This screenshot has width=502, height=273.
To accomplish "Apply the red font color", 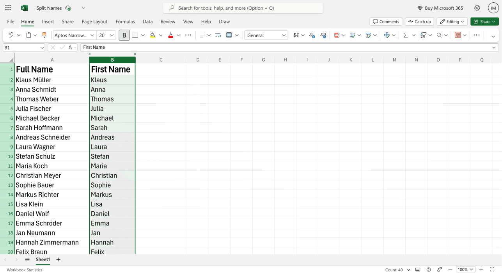I will (x=170, y=35).
